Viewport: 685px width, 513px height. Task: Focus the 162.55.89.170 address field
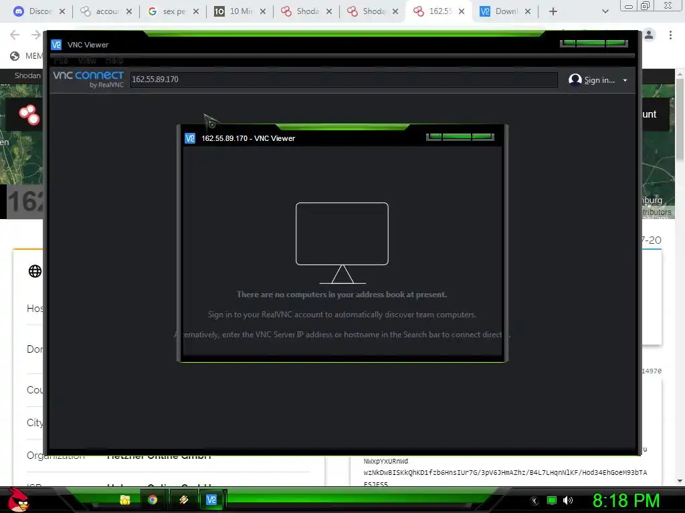pyautogui.click(x=344, y=79)
